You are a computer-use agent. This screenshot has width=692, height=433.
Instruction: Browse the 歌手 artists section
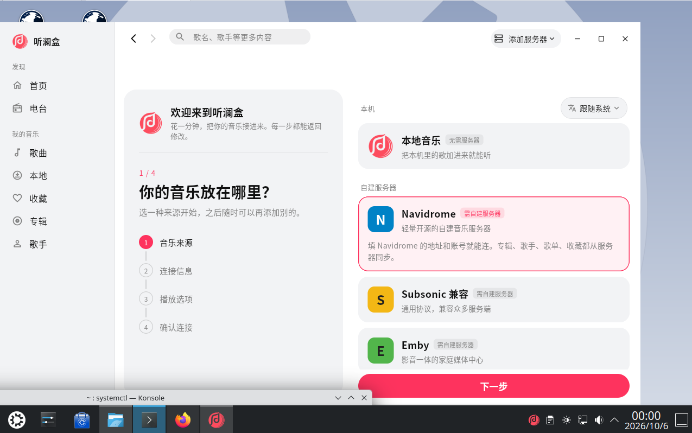pos(58,244)
